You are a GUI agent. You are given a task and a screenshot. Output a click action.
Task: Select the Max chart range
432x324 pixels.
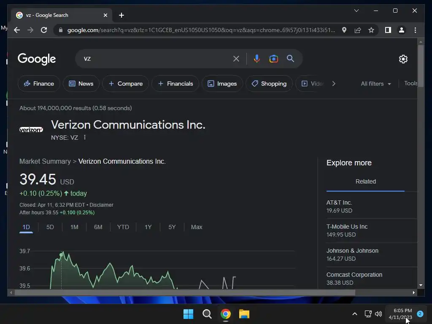click(197, 227)
